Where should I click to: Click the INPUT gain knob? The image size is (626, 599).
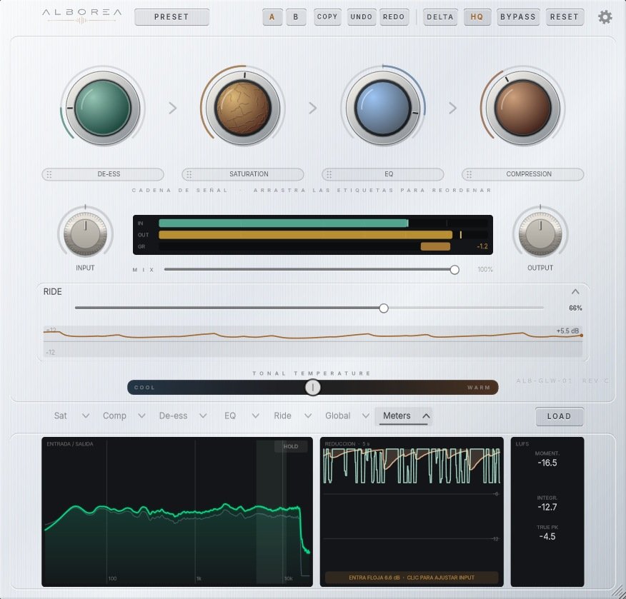click(x=85, y=233)
